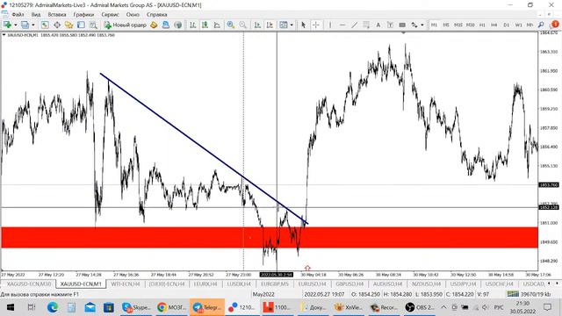
Task: Switch to the H4 timeframe
Action: click(494, 25)
